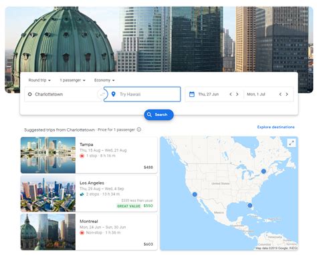Click the GREAT VALUE badge
This screenshot has width=317, height=255.
128,206
